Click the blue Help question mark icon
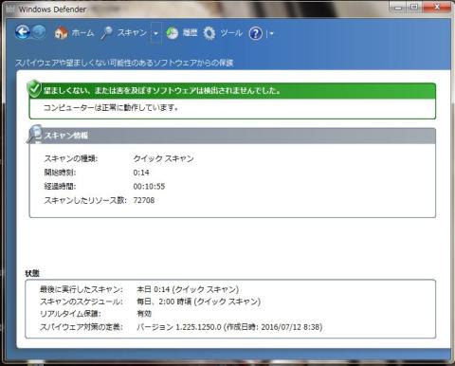This screenshot has height=366, width=455. pos(256,33)
